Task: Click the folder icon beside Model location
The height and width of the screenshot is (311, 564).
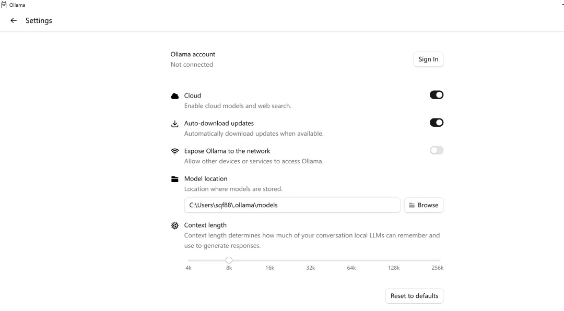Action: click(175, 179)
